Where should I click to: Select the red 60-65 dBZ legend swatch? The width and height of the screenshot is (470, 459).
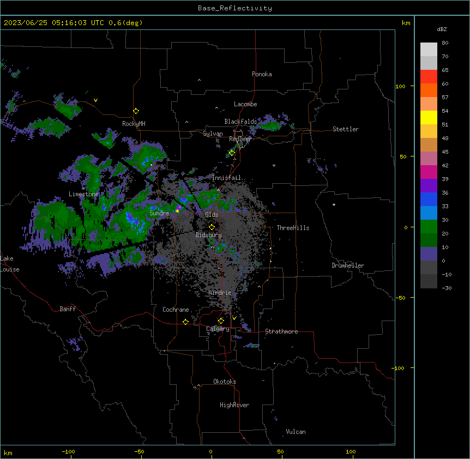tap(429, 76)
